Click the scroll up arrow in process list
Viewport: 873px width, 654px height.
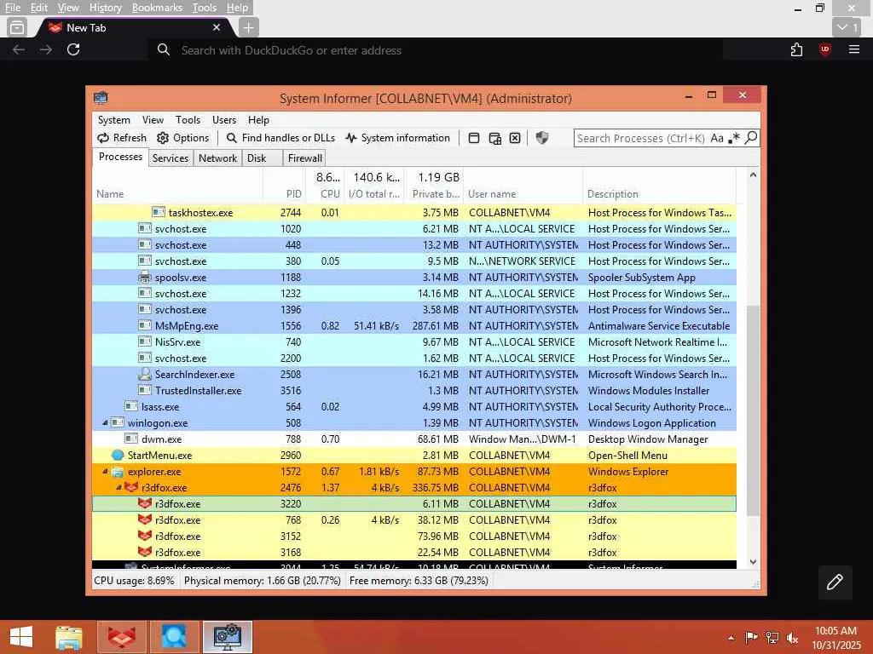click(753, 175)
